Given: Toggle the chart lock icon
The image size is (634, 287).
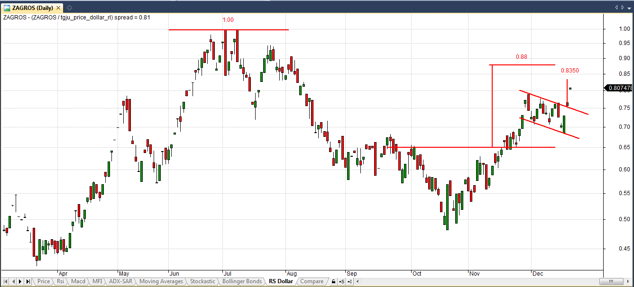Looking at the screenshot, I should (334, 281).
